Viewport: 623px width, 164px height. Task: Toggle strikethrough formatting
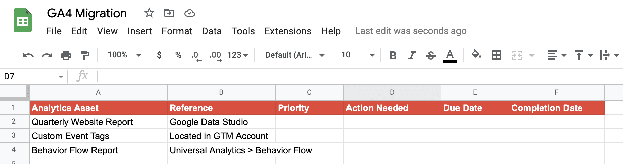431,55
